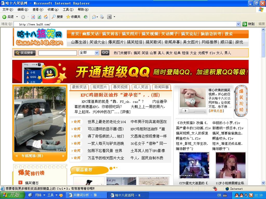Click the baby video progress slider
This screenshot has width=266, height=199.
click(199, 112)
